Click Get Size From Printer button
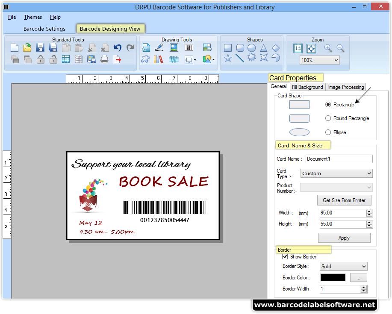 344,200
